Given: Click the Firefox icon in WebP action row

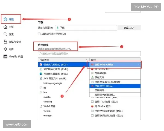Looking at the screenshot, I should tap(92, 106).
